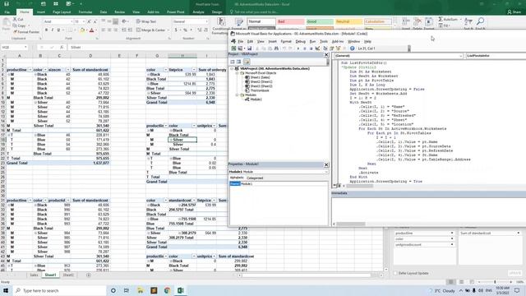Open the Module1 object dropdown in Properties panel

[x=325, y=172]
